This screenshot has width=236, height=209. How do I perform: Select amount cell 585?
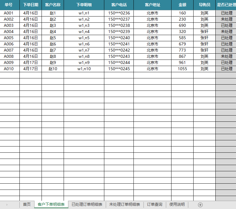pos(182,38)
